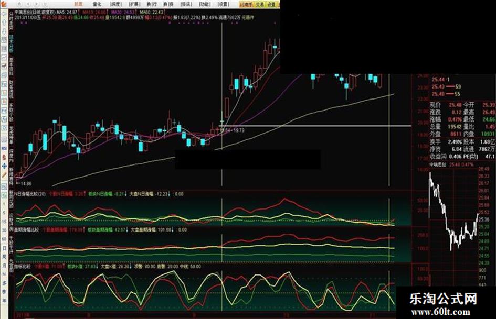Click the 指标比较 indicator title
Screen dimensions: 496x319
point(23,266)
